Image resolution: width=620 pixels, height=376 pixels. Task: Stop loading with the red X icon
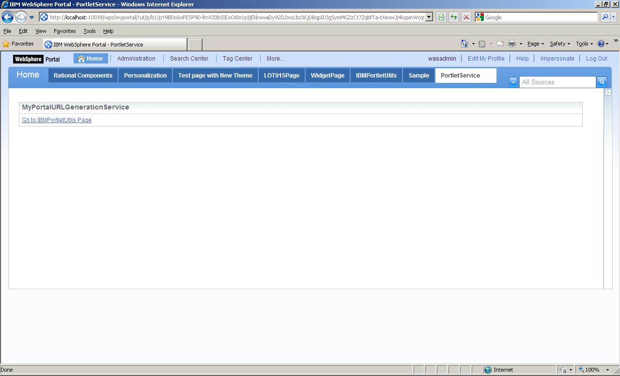tap(466, 17)
